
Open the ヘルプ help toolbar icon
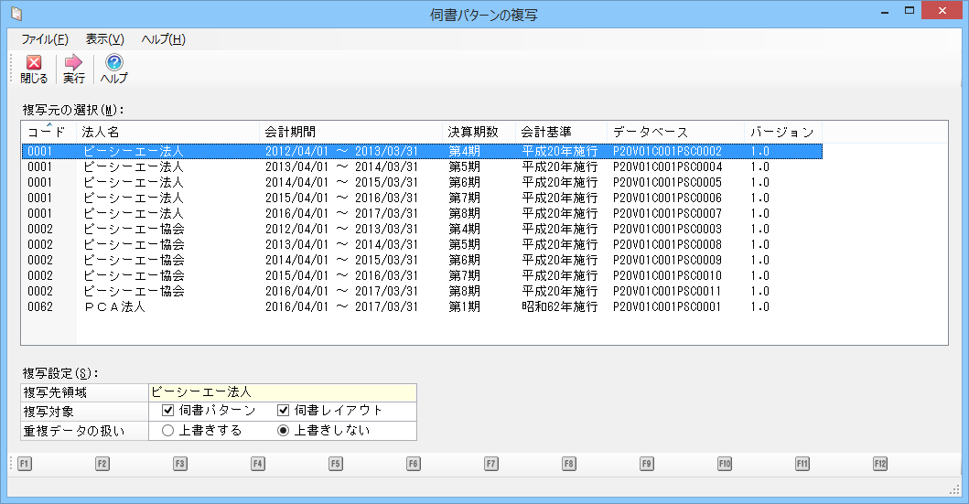click(x=114, y=63)
